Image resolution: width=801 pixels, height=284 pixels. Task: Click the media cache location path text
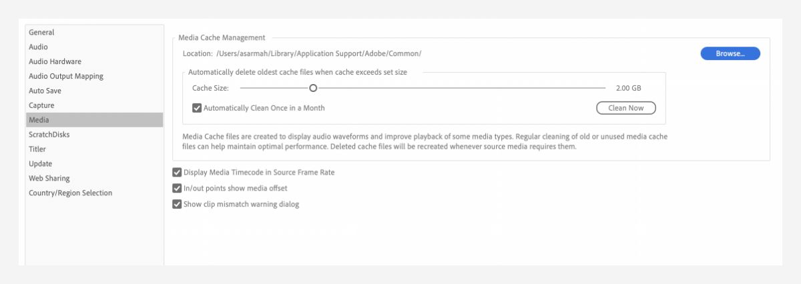[318, 54]
